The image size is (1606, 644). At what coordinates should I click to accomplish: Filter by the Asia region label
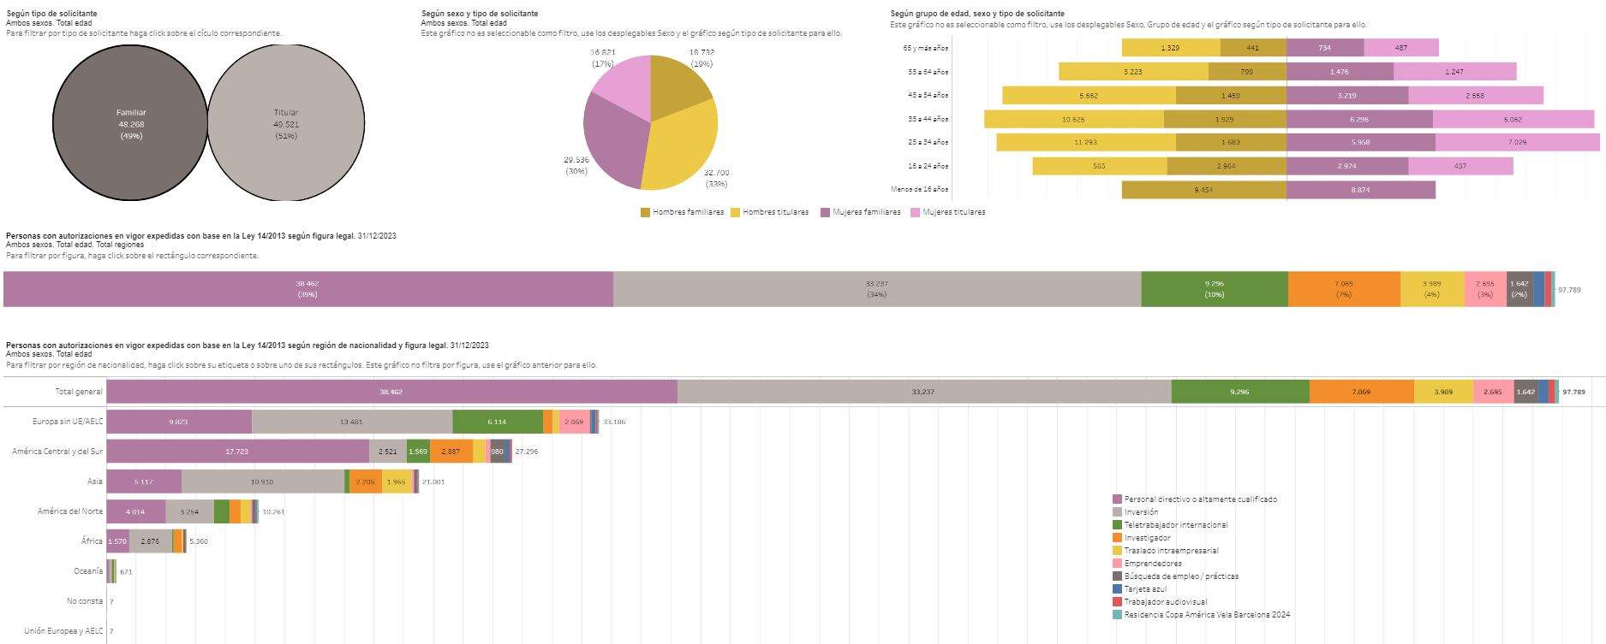coord(95,482)
